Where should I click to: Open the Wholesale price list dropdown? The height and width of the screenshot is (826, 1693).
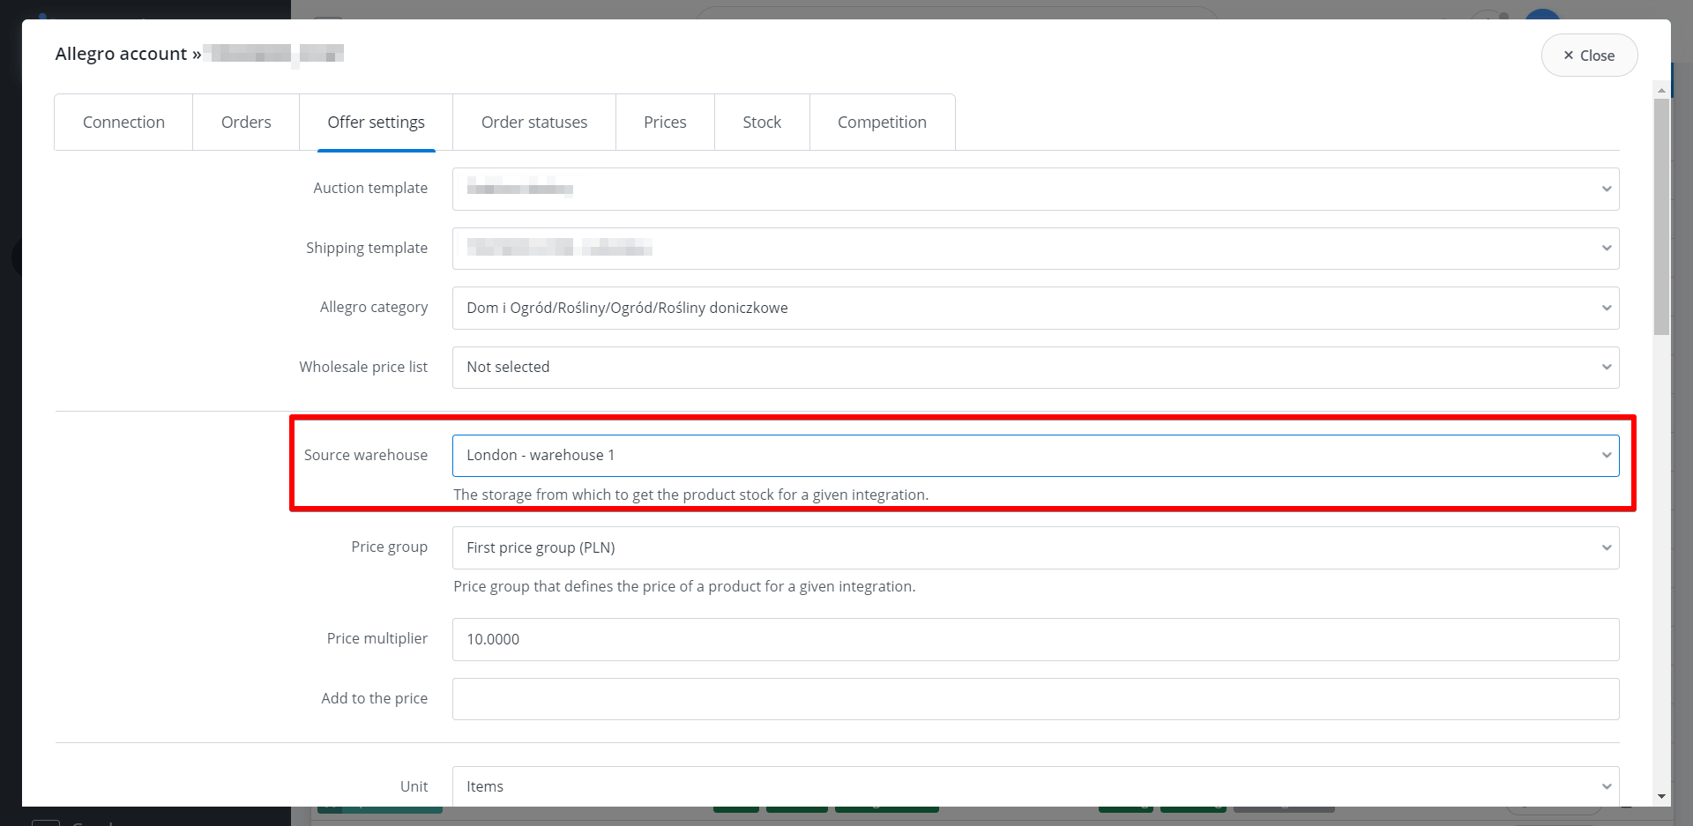coord(1035,368)
